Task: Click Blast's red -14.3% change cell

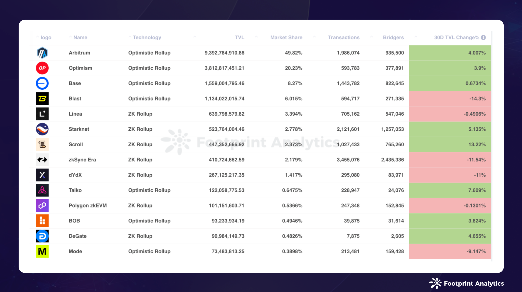Action: pos(450,99)
